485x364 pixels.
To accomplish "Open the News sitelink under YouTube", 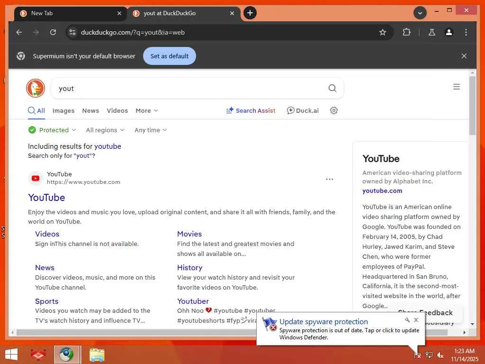I will tap(45, 267).
